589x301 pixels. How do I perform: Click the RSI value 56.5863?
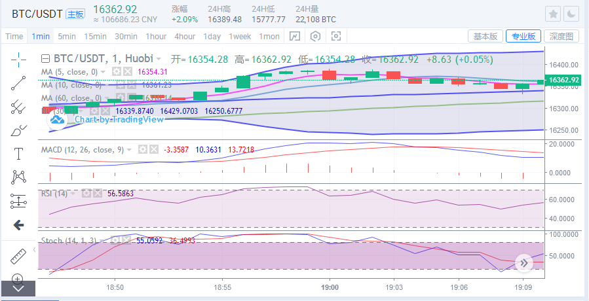[x=121, y=194]
